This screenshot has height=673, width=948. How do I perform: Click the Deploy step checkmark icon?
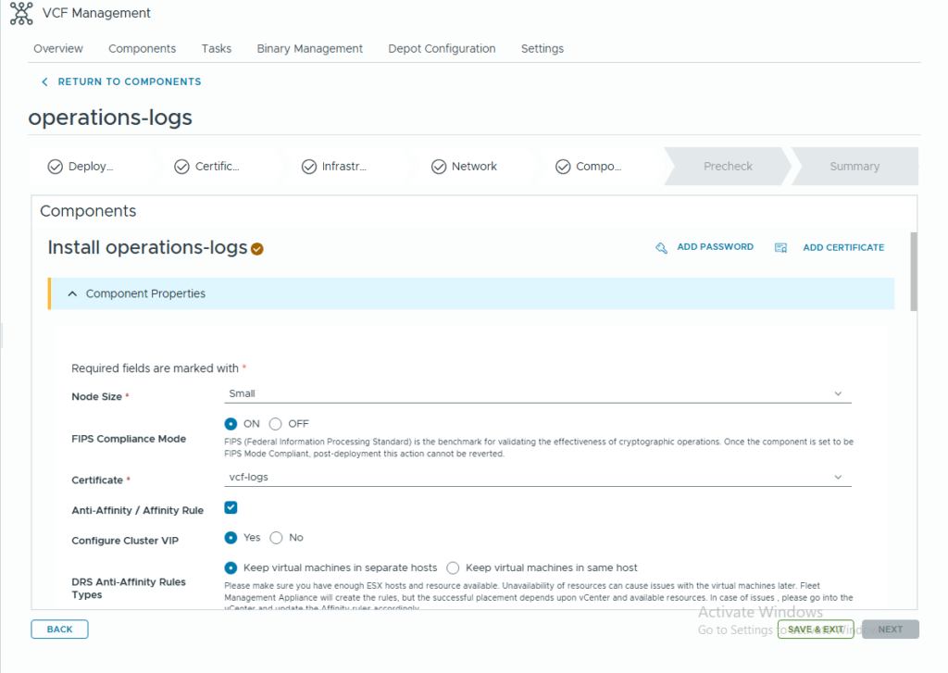[x=56, y=167]
